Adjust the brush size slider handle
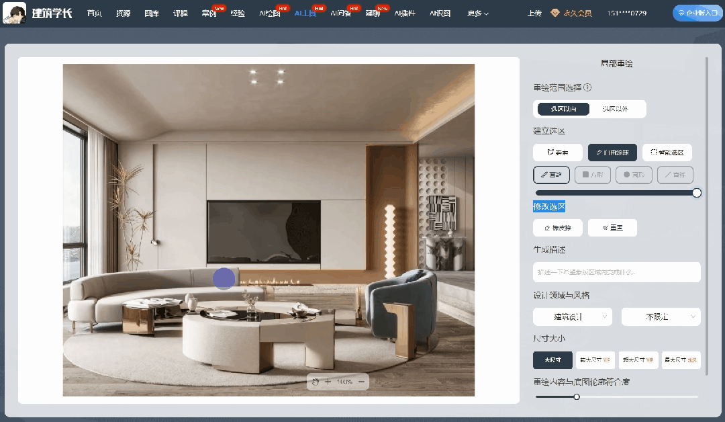 696,193
